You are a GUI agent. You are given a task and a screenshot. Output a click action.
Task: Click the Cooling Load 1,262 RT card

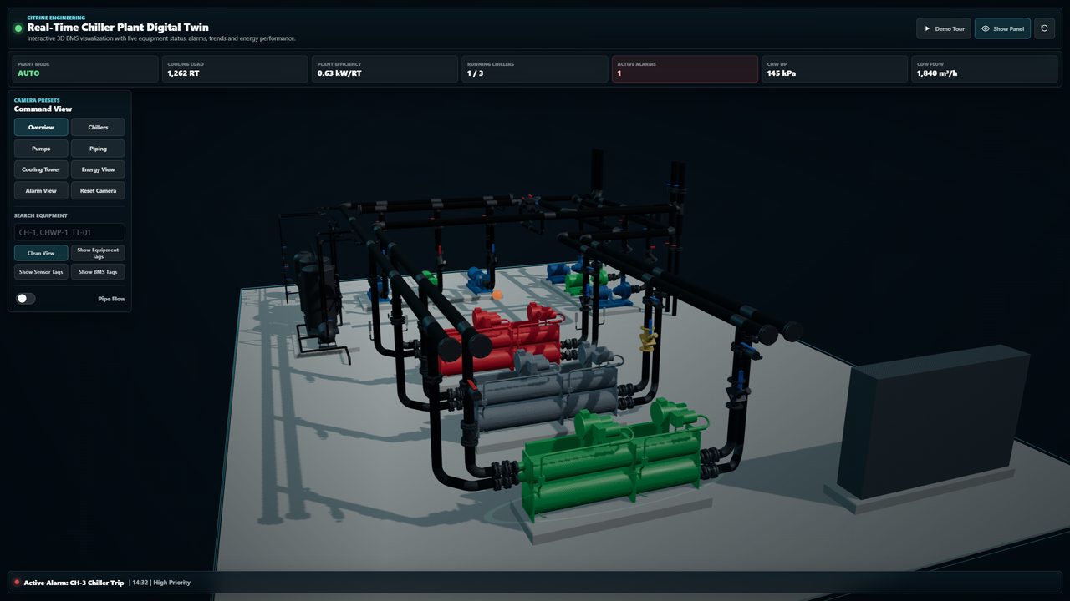[234, 69]
